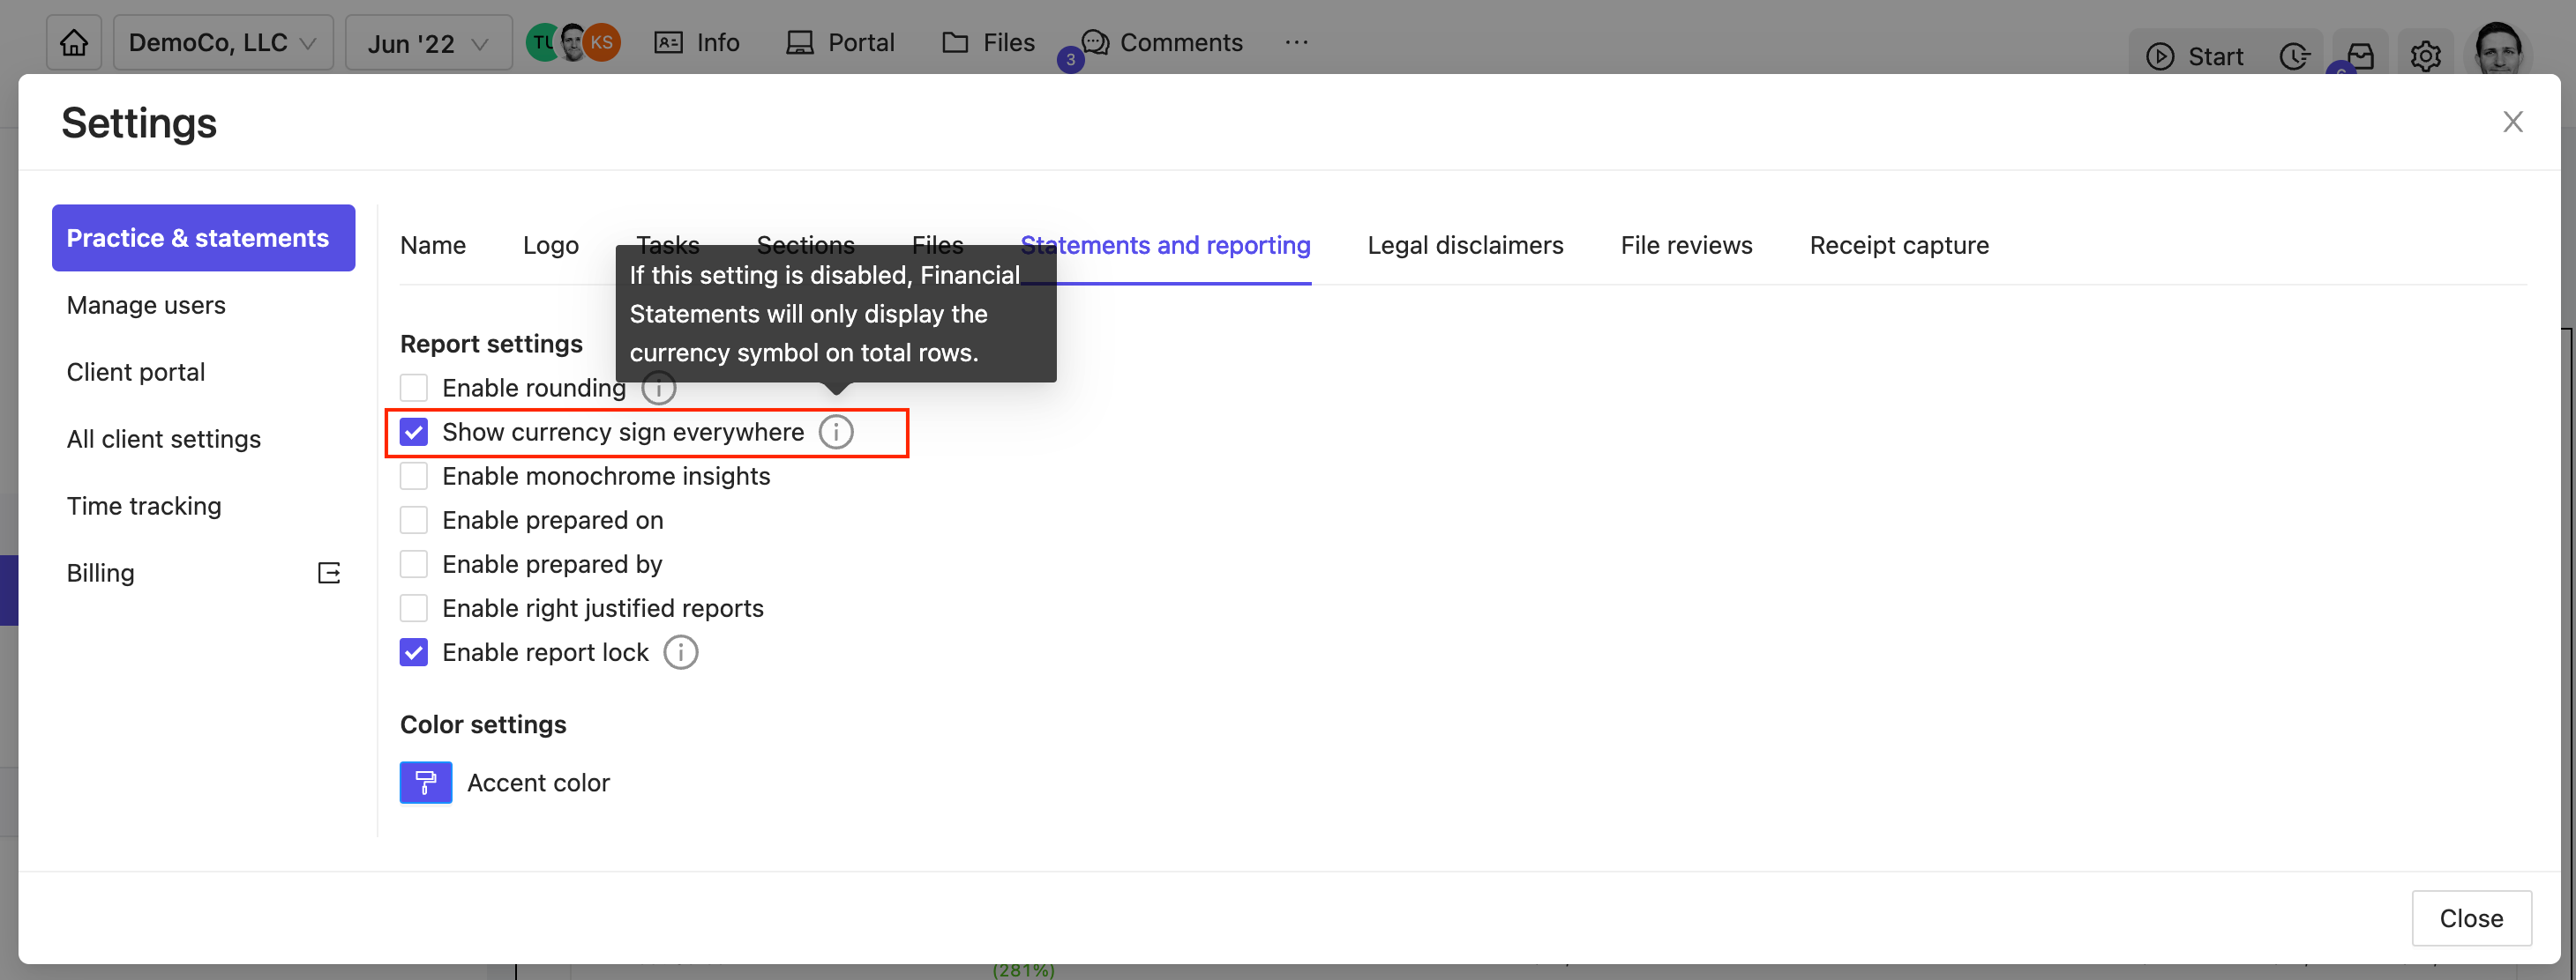Open the Info panel icon
The height and width of the screenshot is (980, 2576).
667,42
